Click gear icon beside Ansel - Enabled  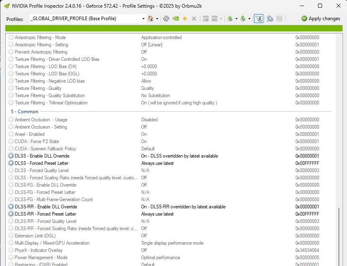click(11, 134)
